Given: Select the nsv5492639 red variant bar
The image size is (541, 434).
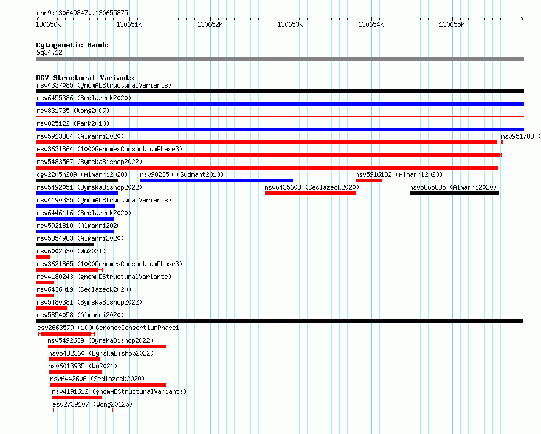Looking at the screenshot, I should coord(107,346).
